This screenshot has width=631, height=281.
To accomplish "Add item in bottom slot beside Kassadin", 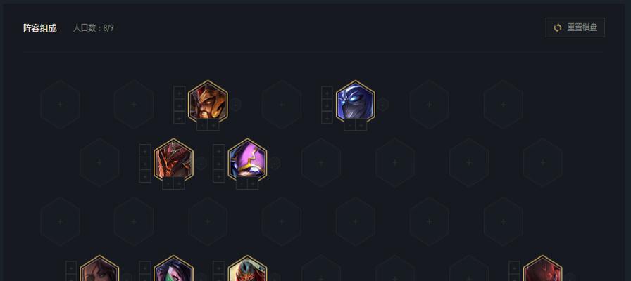I will [218, 176].
